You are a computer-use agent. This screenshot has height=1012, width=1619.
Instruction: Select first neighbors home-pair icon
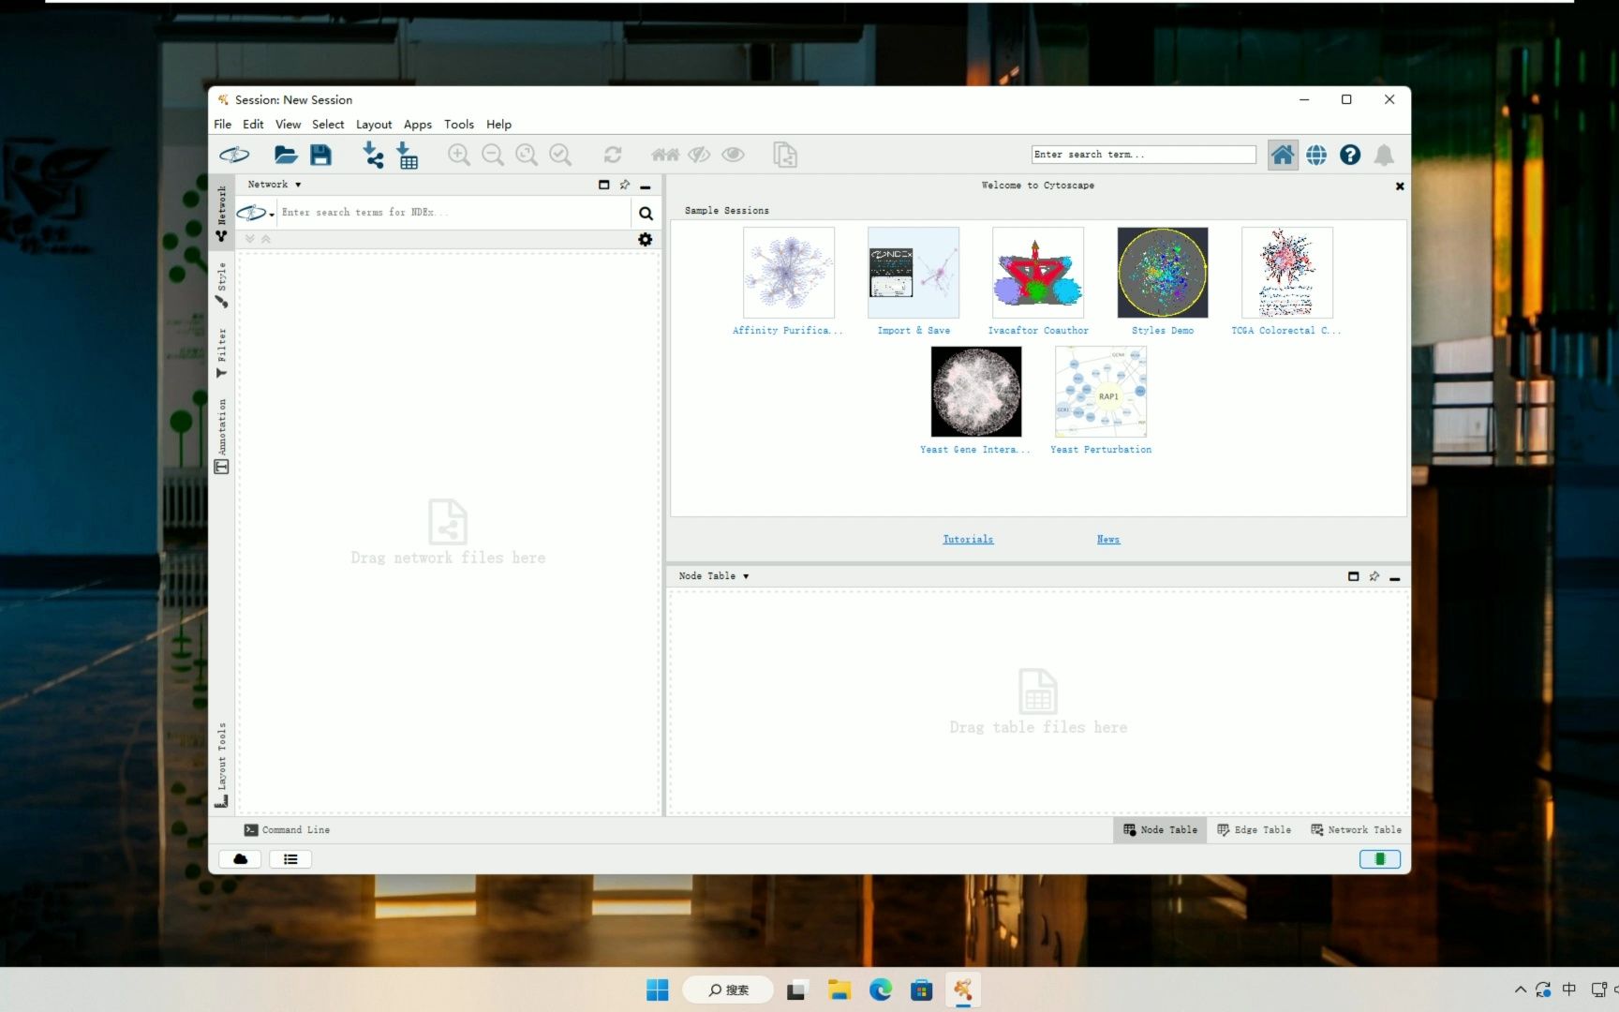coord(665,155)
